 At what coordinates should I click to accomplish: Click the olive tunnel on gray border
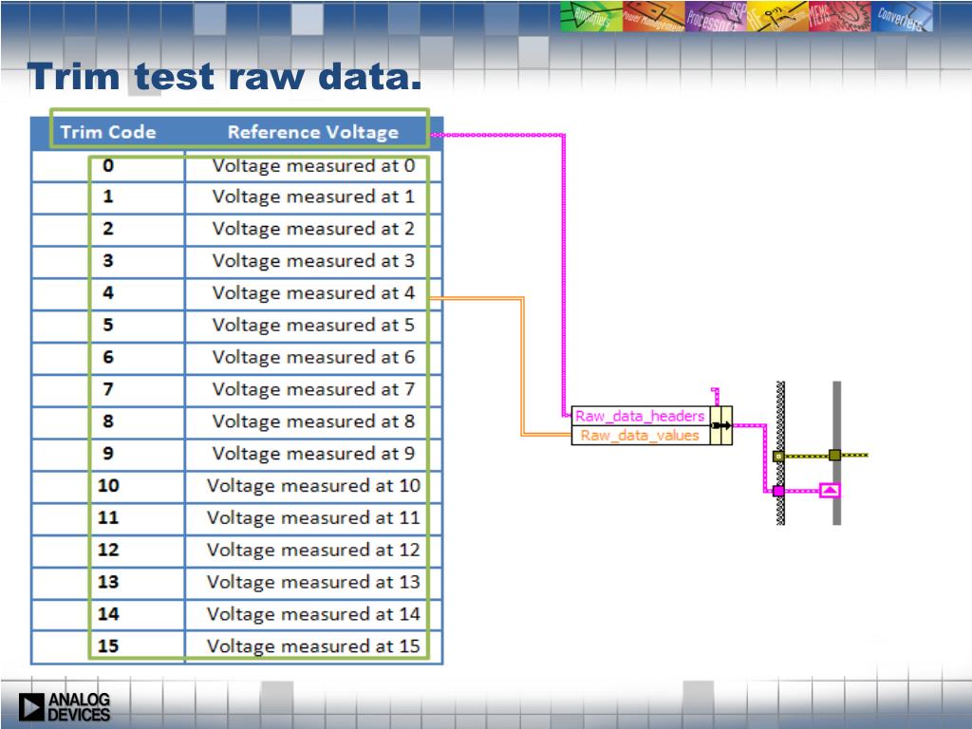click(x=835, y=455)
